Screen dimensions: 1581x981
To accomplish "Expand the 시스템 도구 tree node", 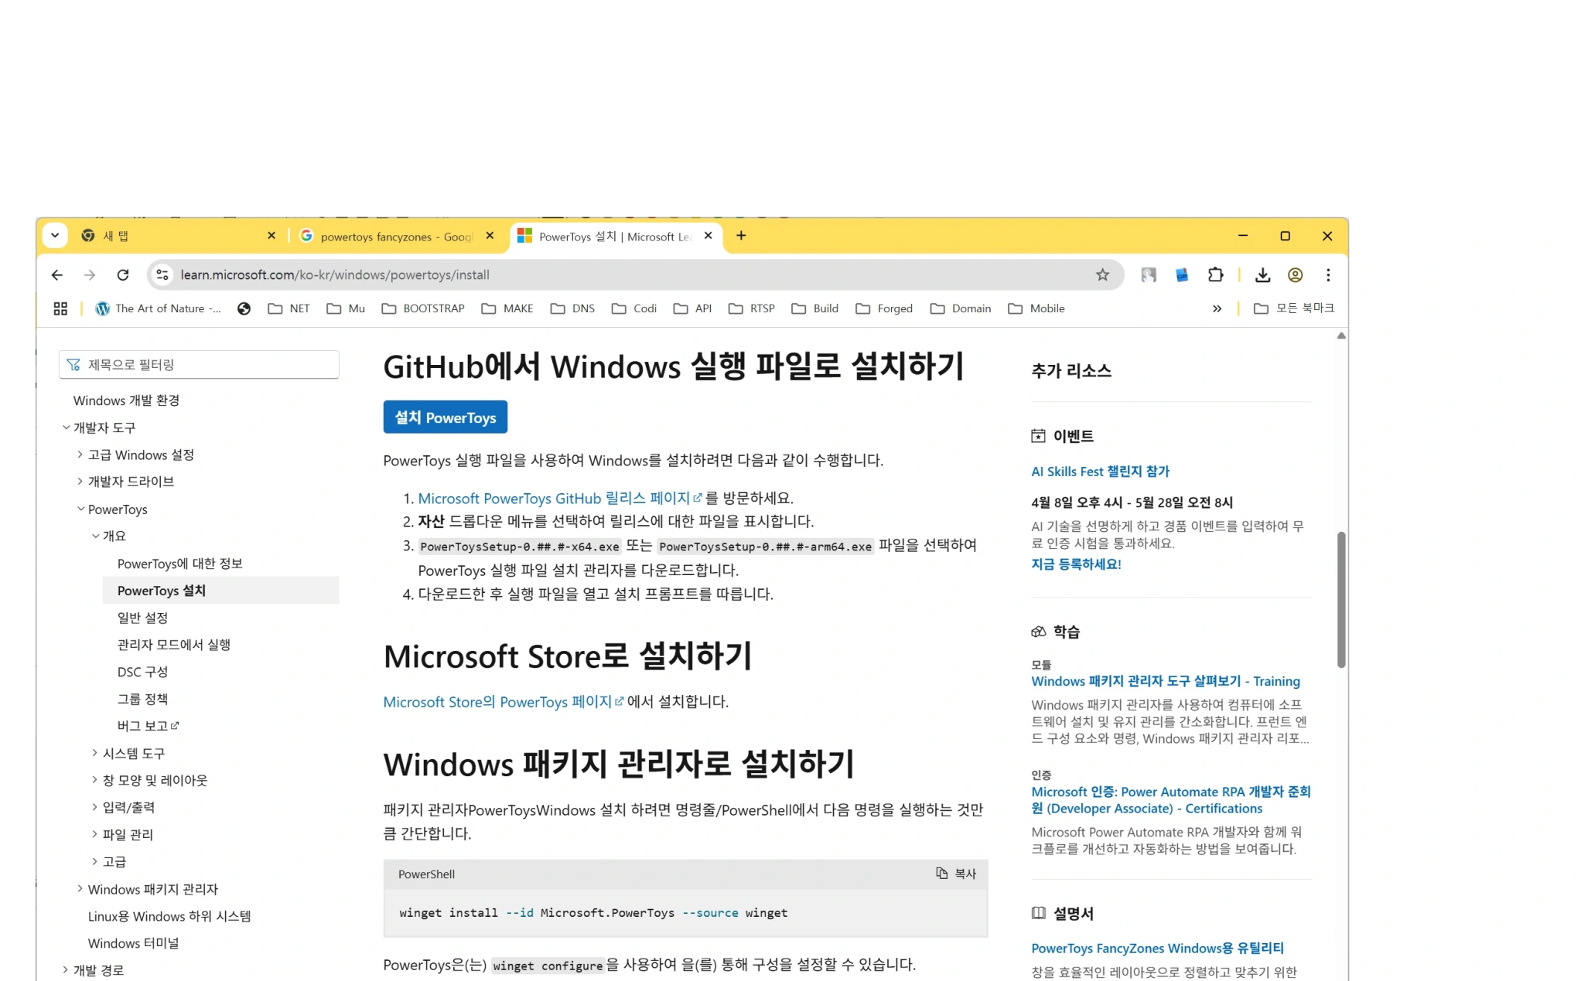I will coord(94,753).
